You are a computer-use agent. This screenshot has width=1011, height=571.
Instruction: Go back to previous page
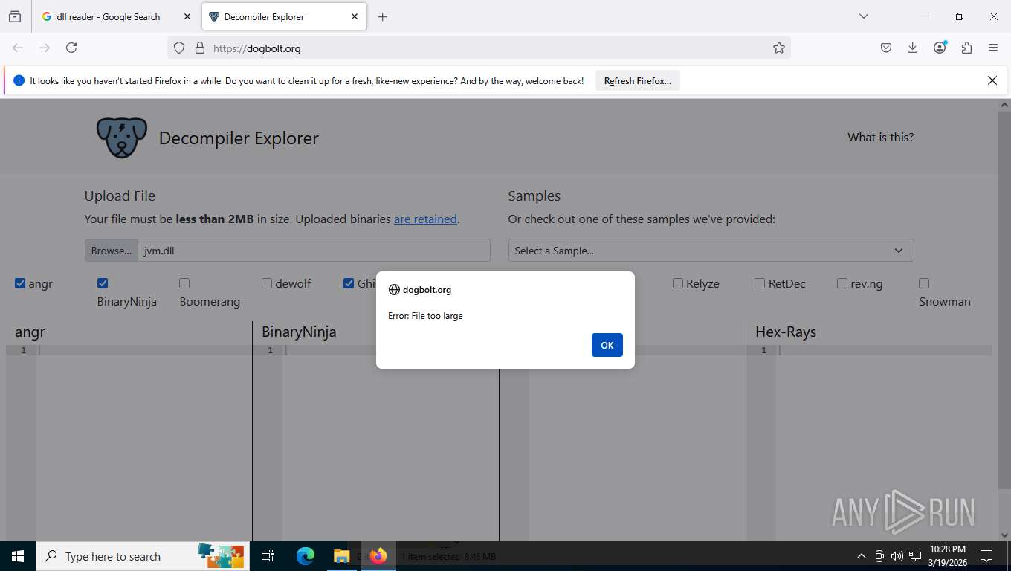[18, 48]
